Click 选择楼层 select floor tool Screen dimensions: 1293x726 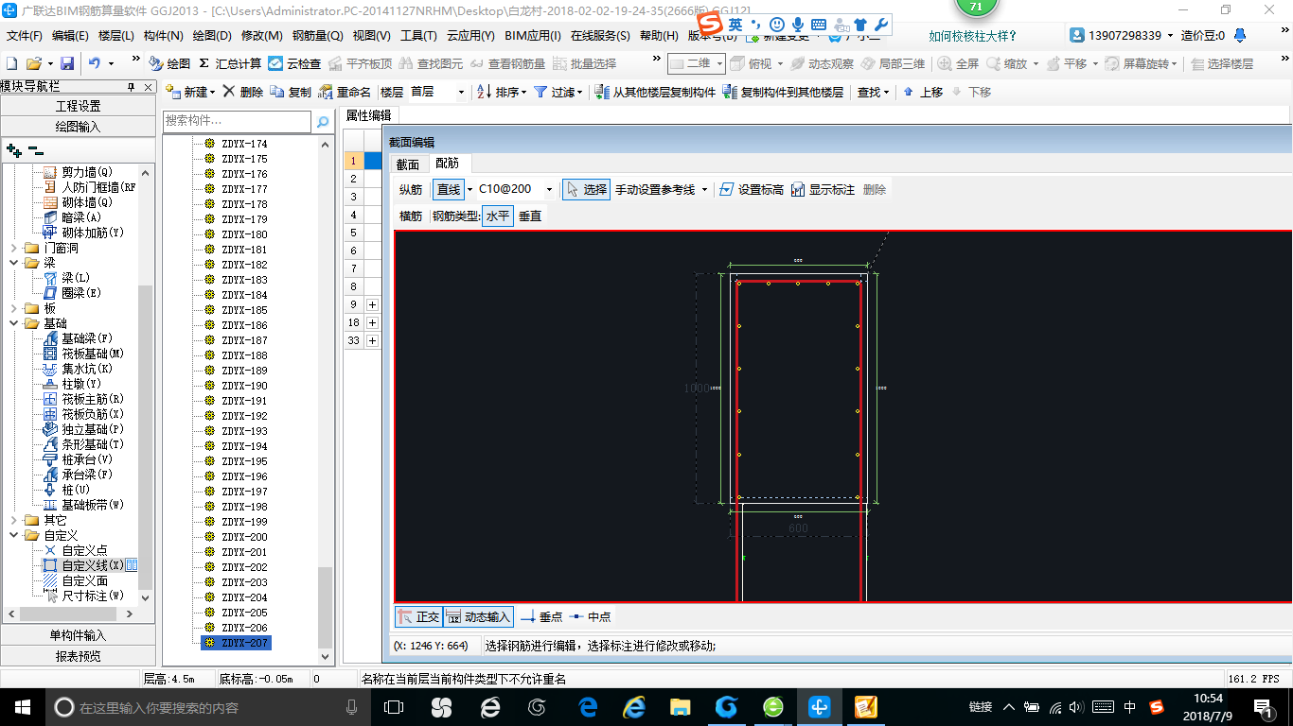(1222, 63)
